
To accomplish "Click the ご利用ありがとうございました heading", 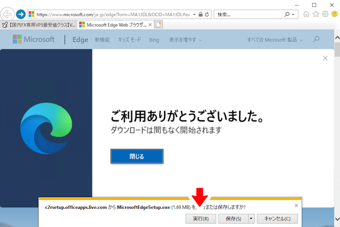I will click(187, 116).
